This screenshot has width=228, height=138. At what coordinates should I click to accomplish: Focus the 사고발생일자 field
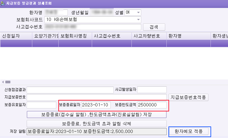152,90
